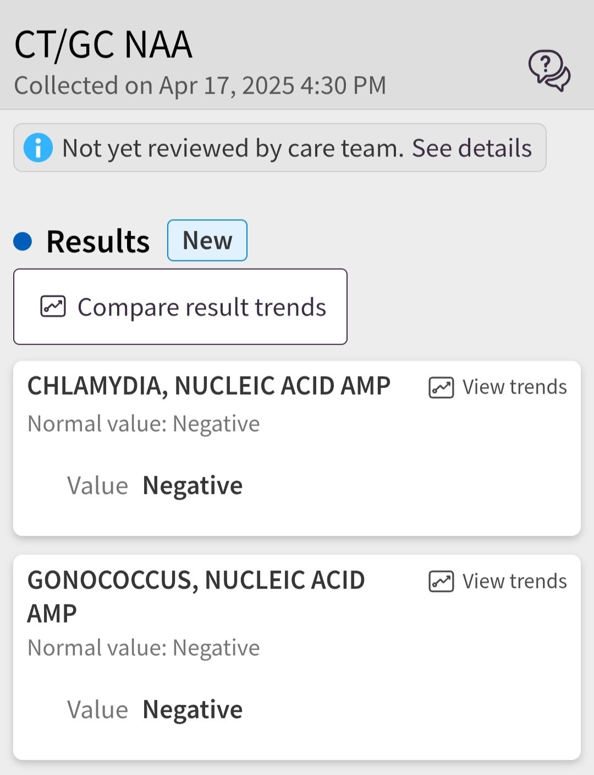Viewport: 594px width, 775px height.
Task: Click the Chlamydia Negative result value
Action: [193, 485]
